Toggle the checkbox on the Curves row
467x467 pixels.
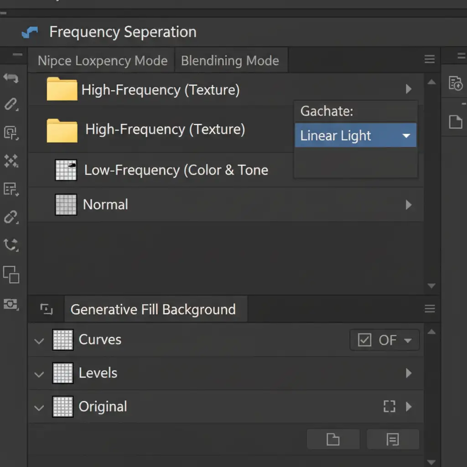pyautogui.click(x=364, y=340)
